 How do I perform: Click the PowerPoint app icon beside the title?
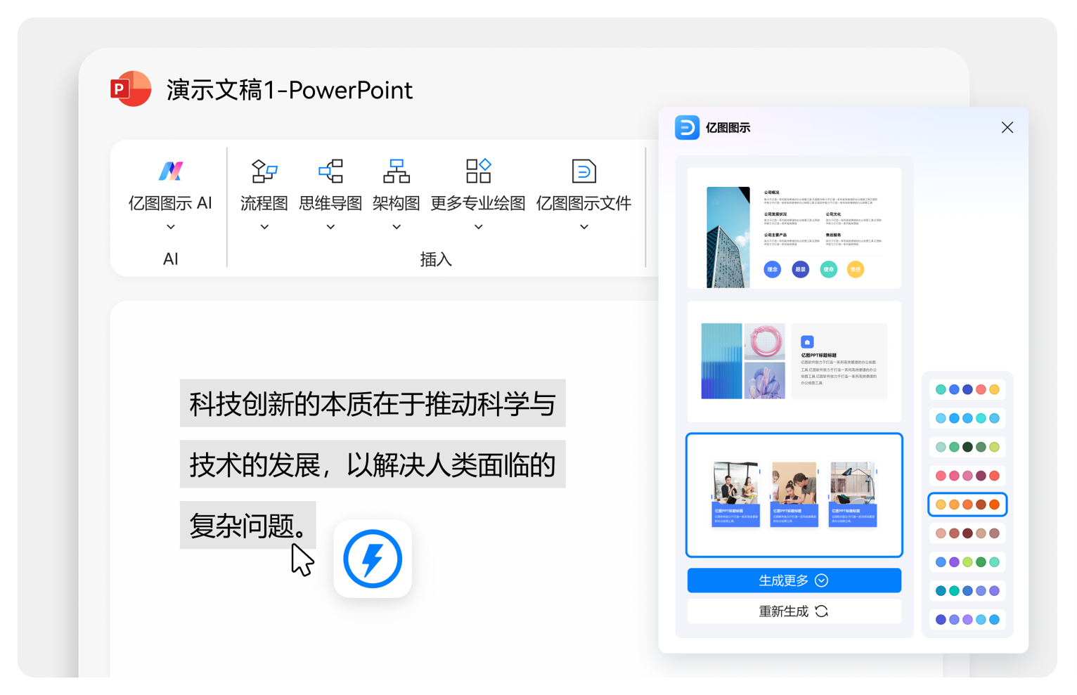point(130,89)
